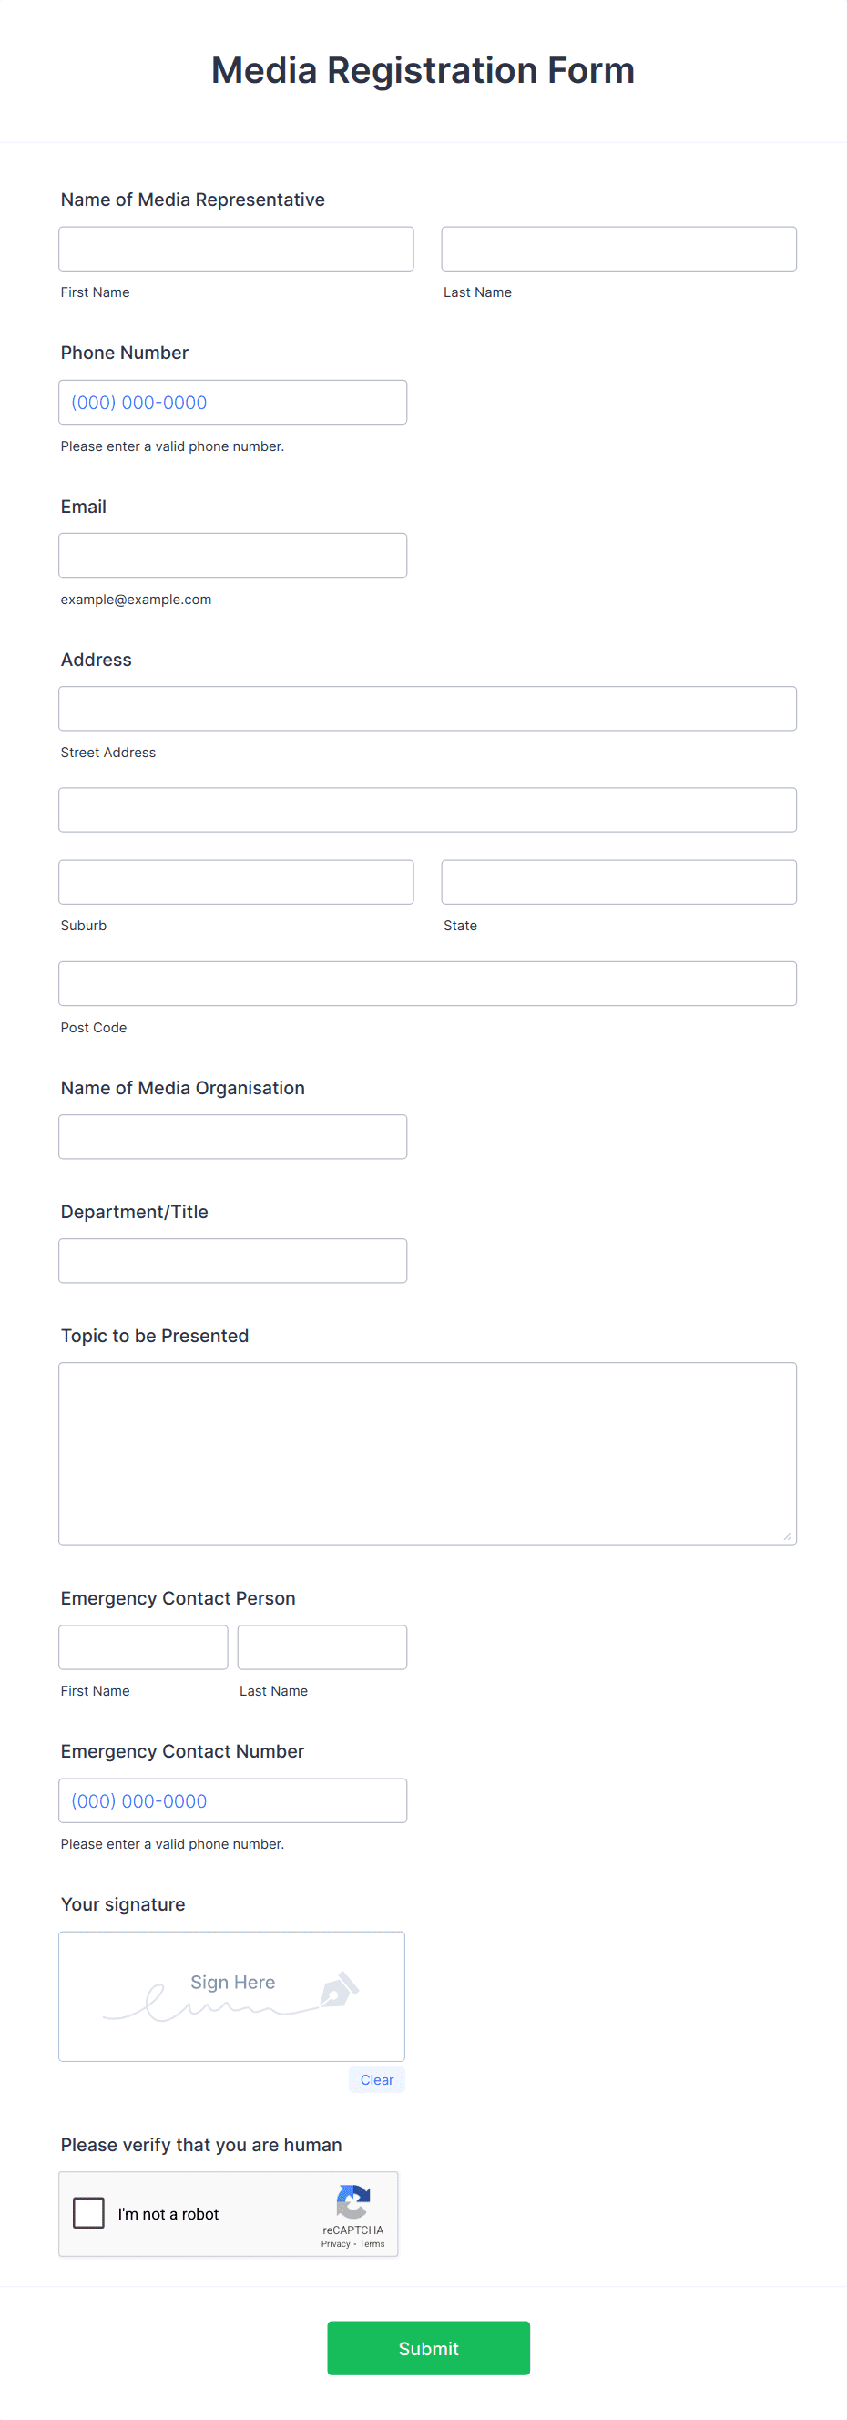
Task: Click the Name of Media Organisation field
Action: [x=232, y=1136]
